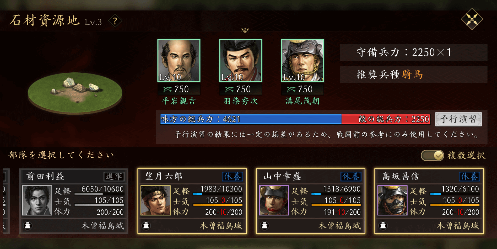Select 溝尾茂朝 defender portrait

302,61
